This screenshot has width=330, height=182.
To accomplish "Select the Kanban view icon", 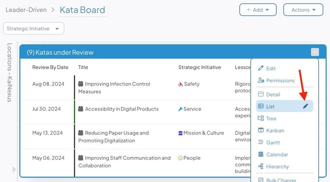I will coord(261,130).
